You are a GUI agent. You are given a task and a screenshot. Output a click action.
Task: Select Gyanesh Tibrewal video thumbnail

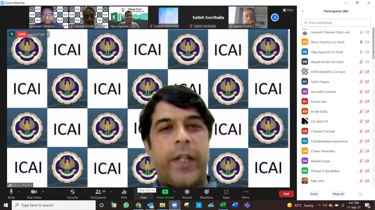coord(49,17)
